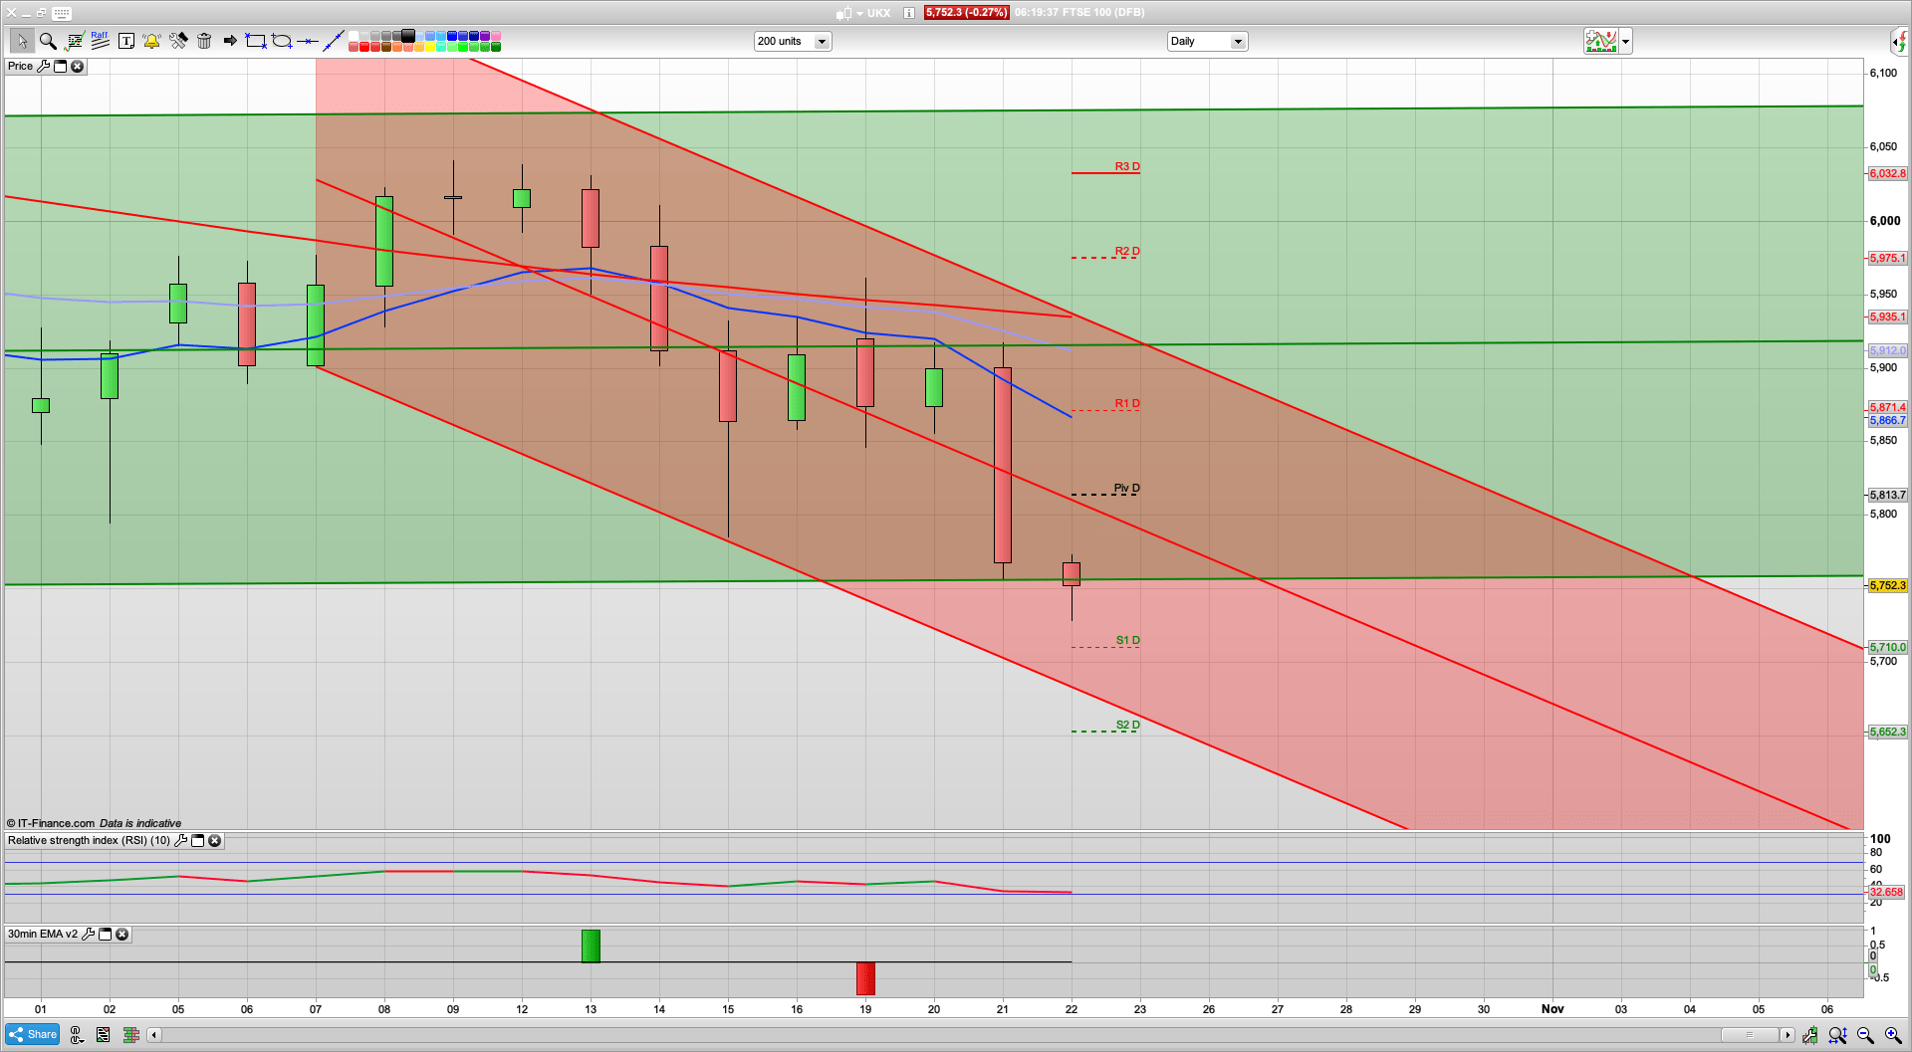Viewport: 1912px width, 1052px height.
Task: Select the Text annotation tool
Action: pos(126,41)
